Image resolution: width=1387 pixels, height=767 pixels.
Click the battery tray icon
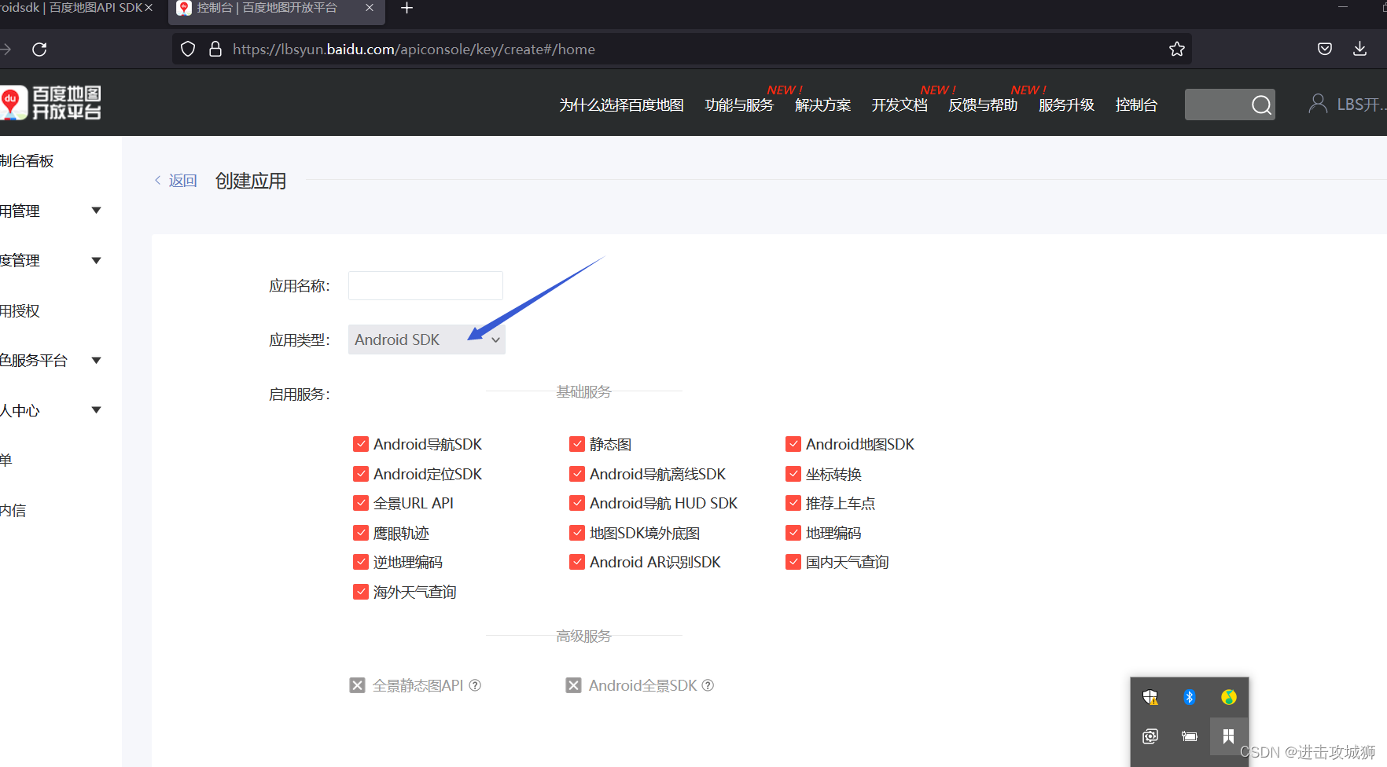pos(1189,736)
